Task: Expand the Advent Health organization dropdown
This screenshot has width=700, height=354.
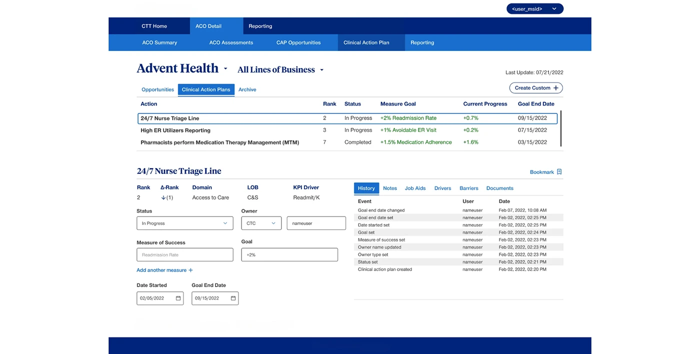Action: (225, 69)
